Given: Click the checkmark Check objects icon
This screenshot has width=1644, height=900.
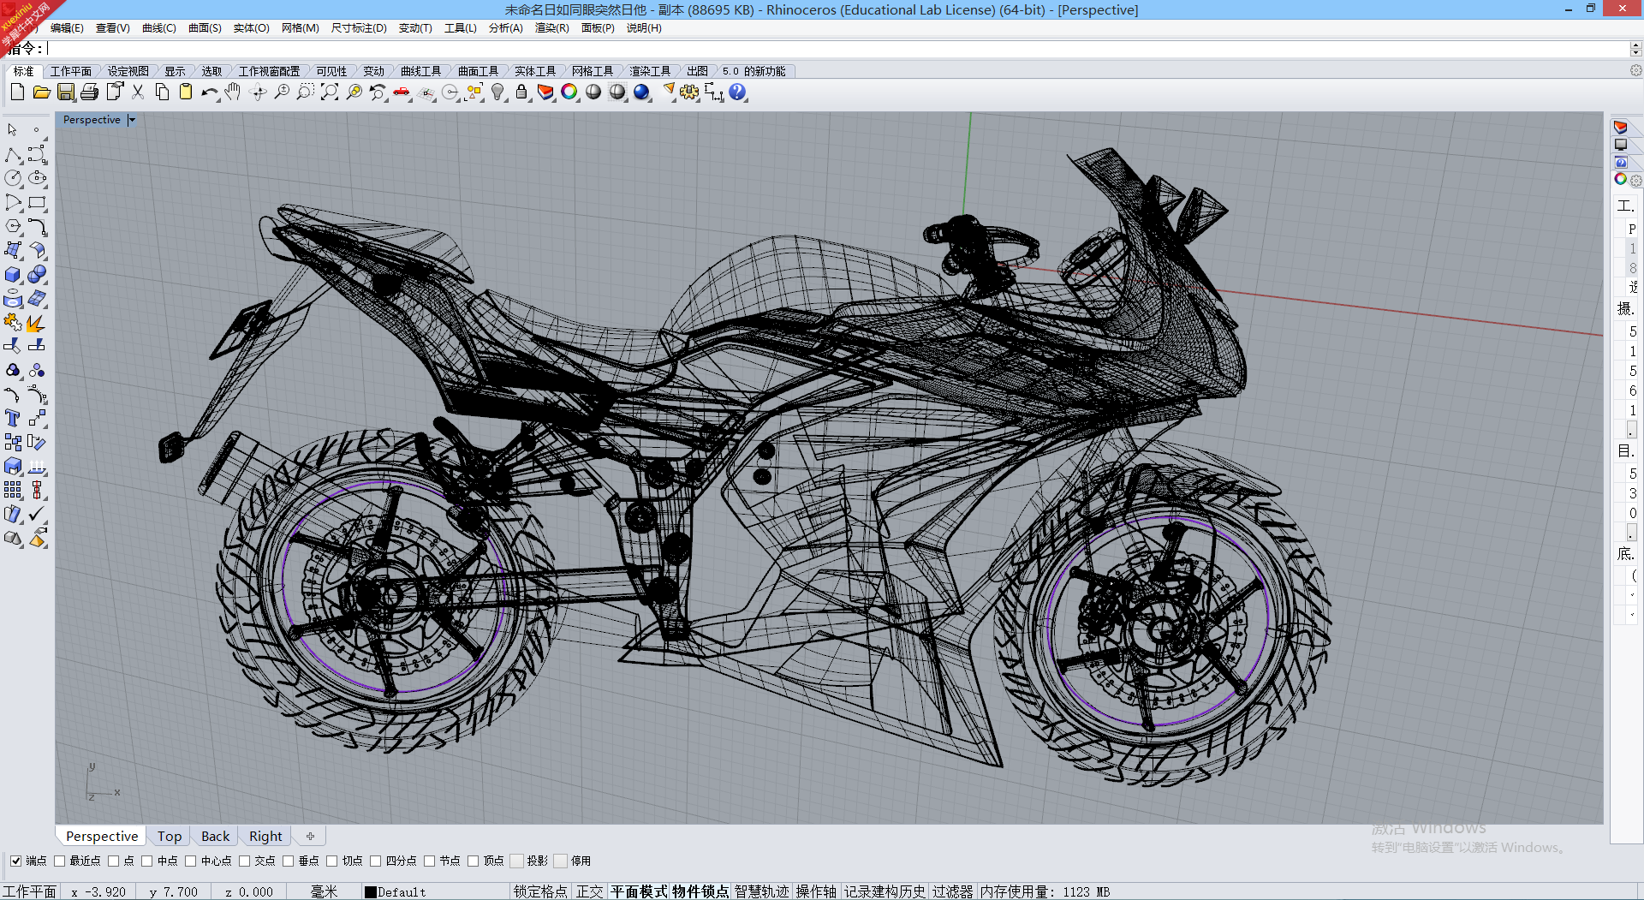Looking at the screenshot, I should coord(37,514).
